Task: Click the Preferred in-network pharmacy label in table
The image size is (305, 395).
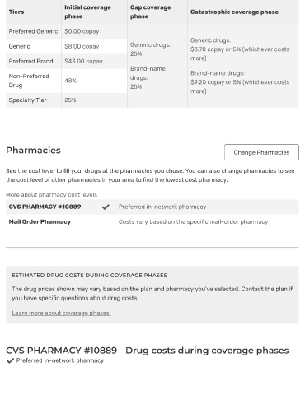Action: click(162, 207)
